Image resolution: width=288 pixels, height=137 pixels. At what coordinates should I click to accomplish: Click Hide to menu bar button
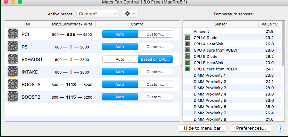click(202, 128)
